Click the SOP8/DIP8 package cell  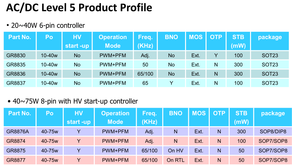coord(273,131)
